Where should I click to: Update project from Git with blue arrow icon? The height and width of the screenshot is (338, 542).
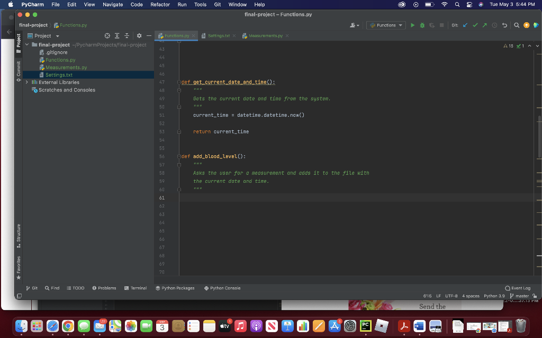465,25
